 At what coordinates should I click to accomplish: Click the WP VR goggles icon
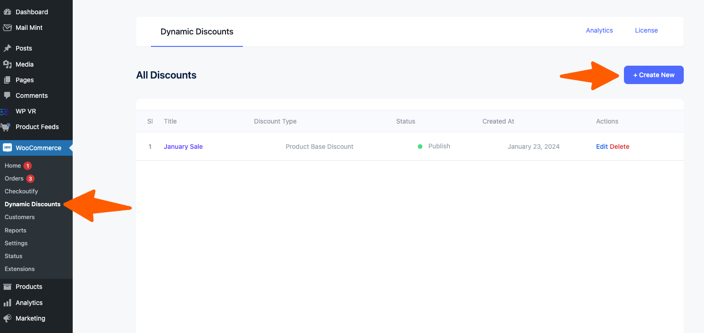(5, 112)
